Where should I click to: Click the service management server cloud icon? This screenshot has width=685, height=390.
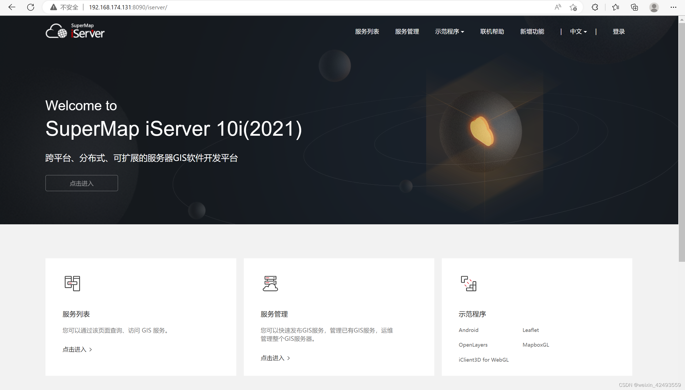pos(270,283)
